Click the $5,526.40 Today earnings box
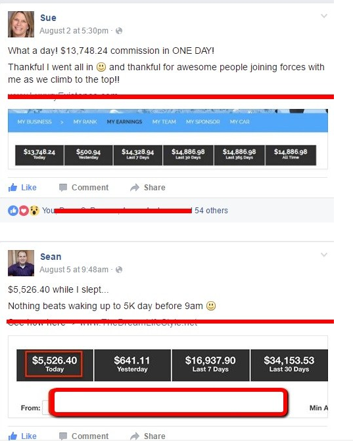353x441 pixels. click(55, 364)
